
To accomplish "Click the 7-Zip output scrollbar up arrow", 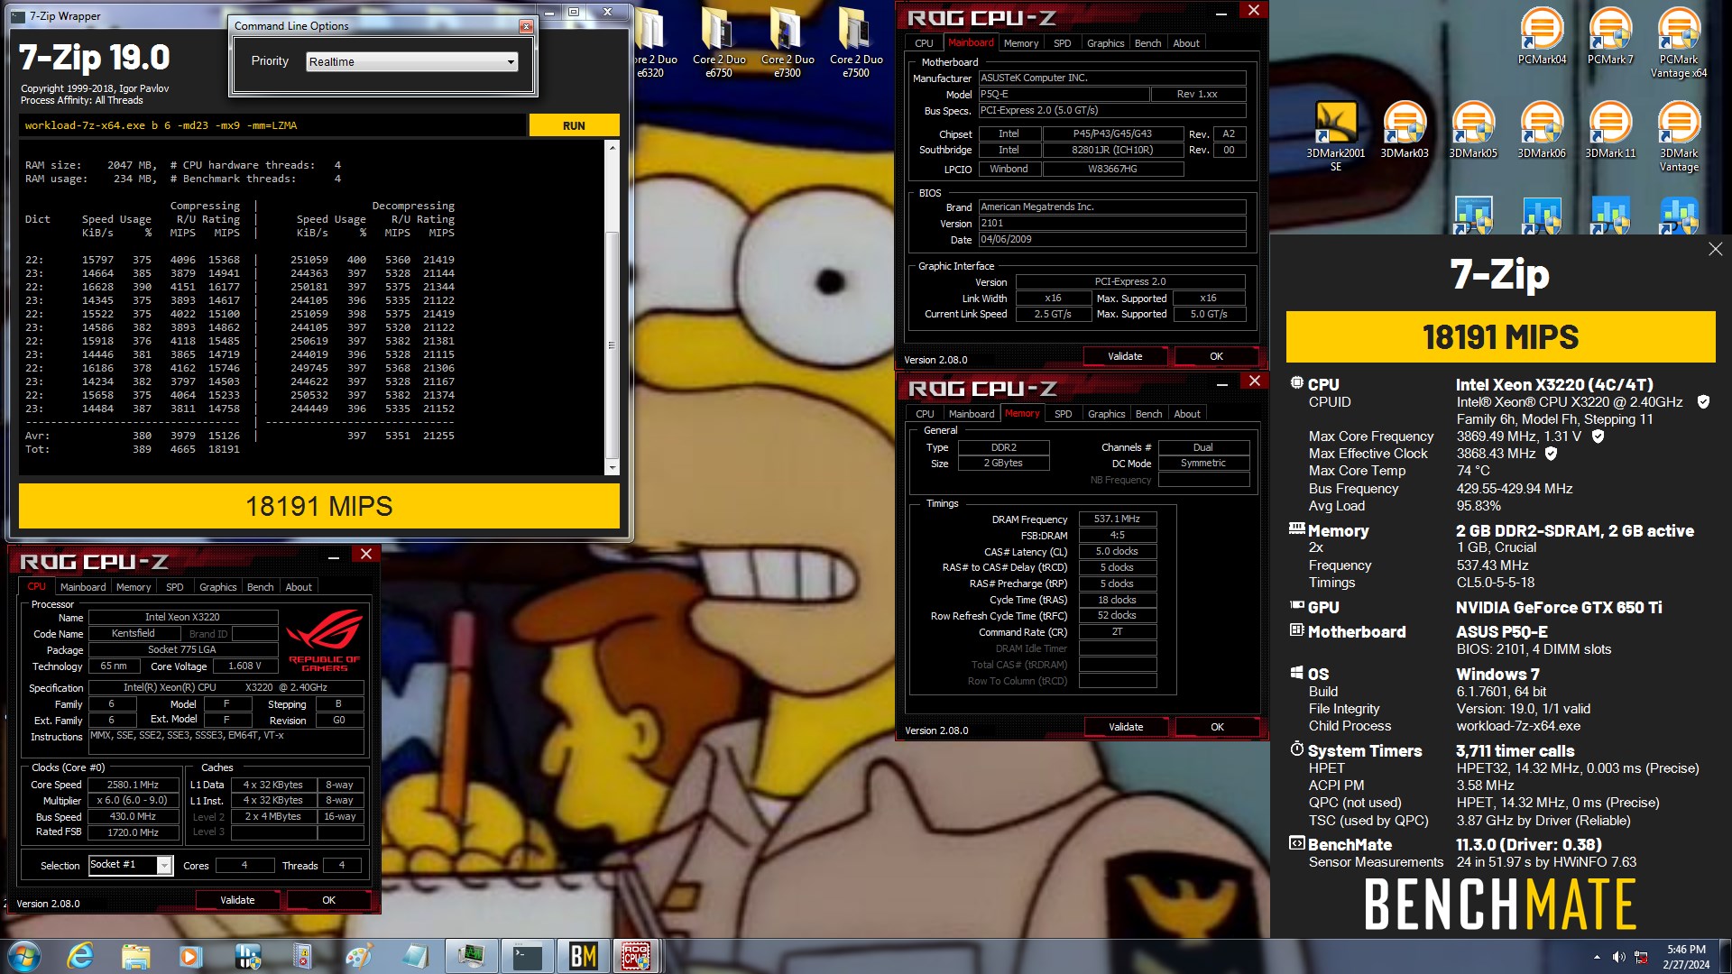I will pos(613,147).
